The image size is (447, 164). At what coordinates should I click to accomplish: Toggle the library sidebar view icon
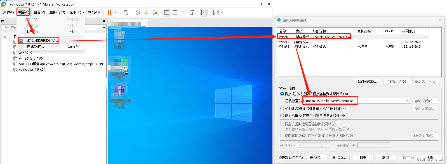[167, 13]
